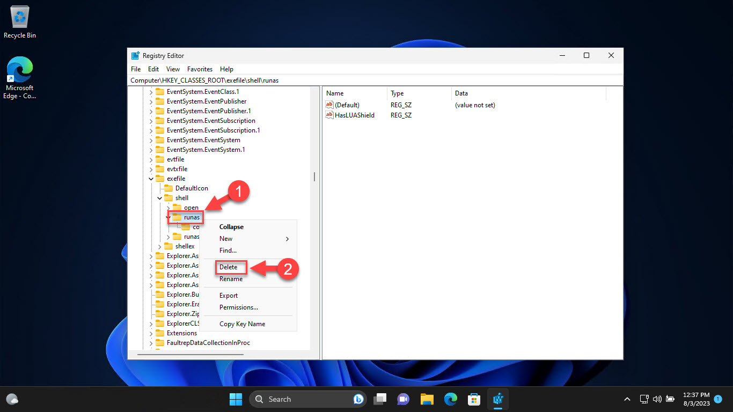Select the HasLUAShield string value icon

pyautogui.click(x=329, y=115)
